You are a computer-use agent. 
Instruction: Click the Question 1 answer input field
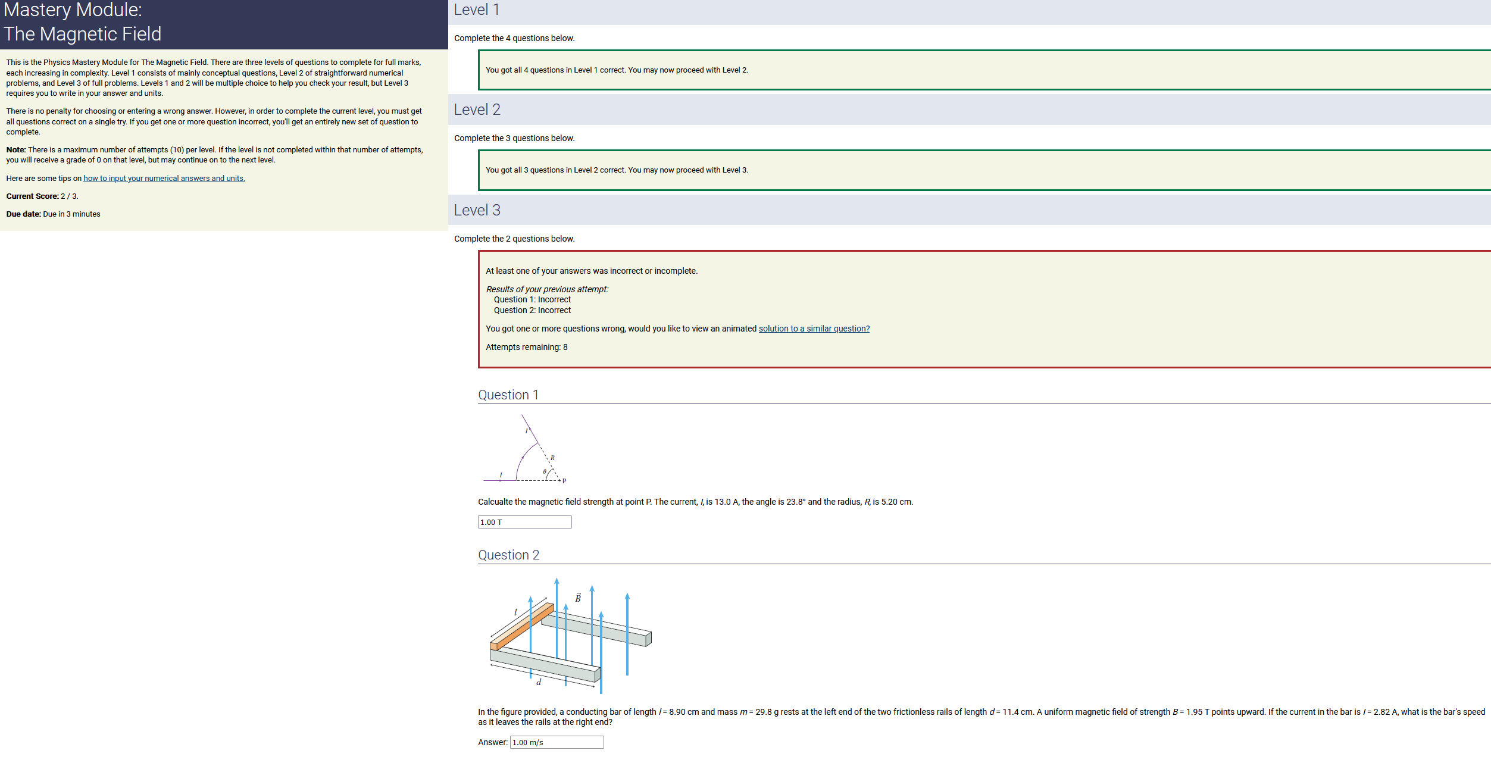[x=524, y=522]
